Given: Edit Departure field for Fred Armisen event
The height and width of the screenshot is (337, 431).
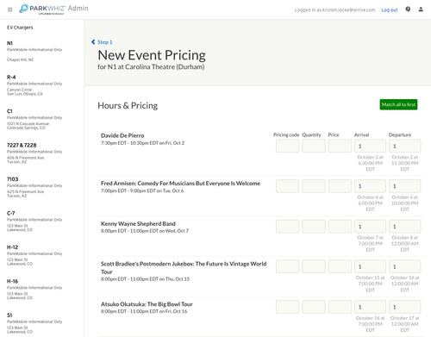Looking at the screenshot, I should pyautogui.click(x=404, y=186).
